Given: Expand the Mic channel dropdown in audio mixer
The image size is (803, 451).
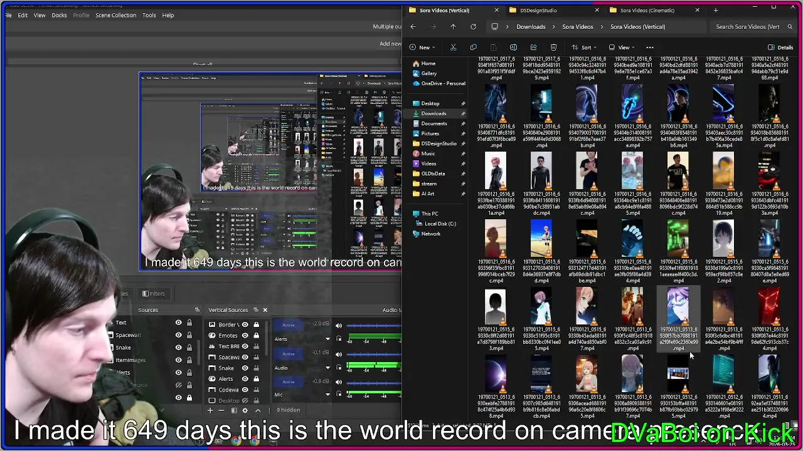Looking at the screenshot, I should (327, 395).
